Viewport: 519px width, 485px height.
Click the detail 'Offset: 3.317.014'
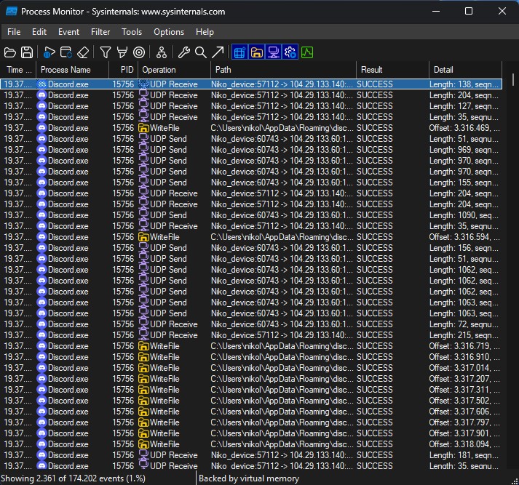tap(460, 368)
